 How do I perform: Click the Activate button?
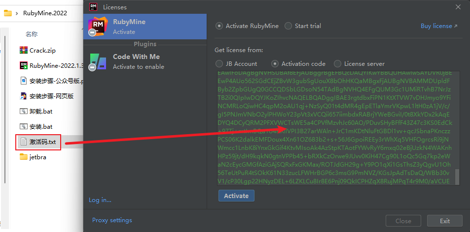click(236, 196)
